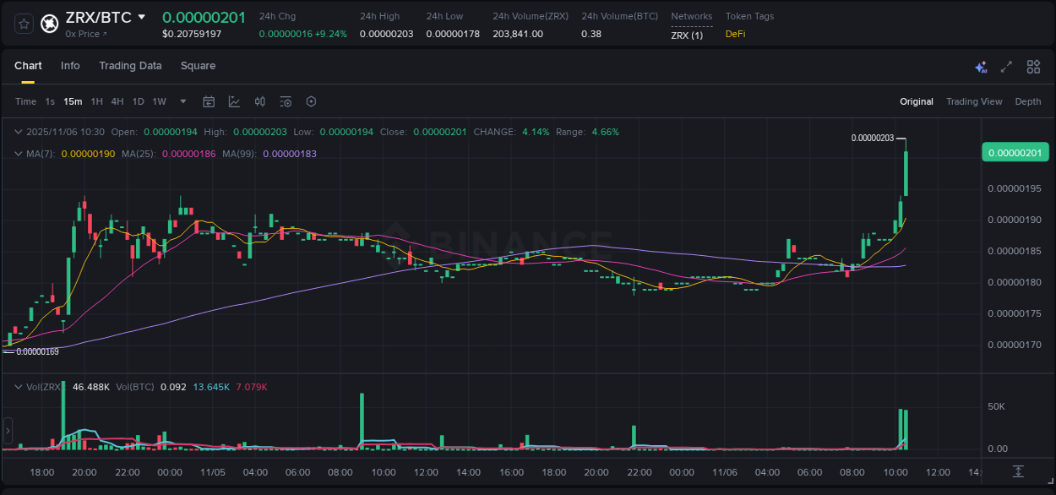This screenshot has width=1056, height=495.
Task: Open the ZRX/BTC pair selector dropdown
Action: pyautogui.click(x=140, y=16)
